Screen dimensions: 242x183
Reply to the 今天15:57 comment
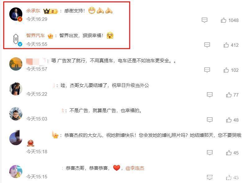pos(207,70)
